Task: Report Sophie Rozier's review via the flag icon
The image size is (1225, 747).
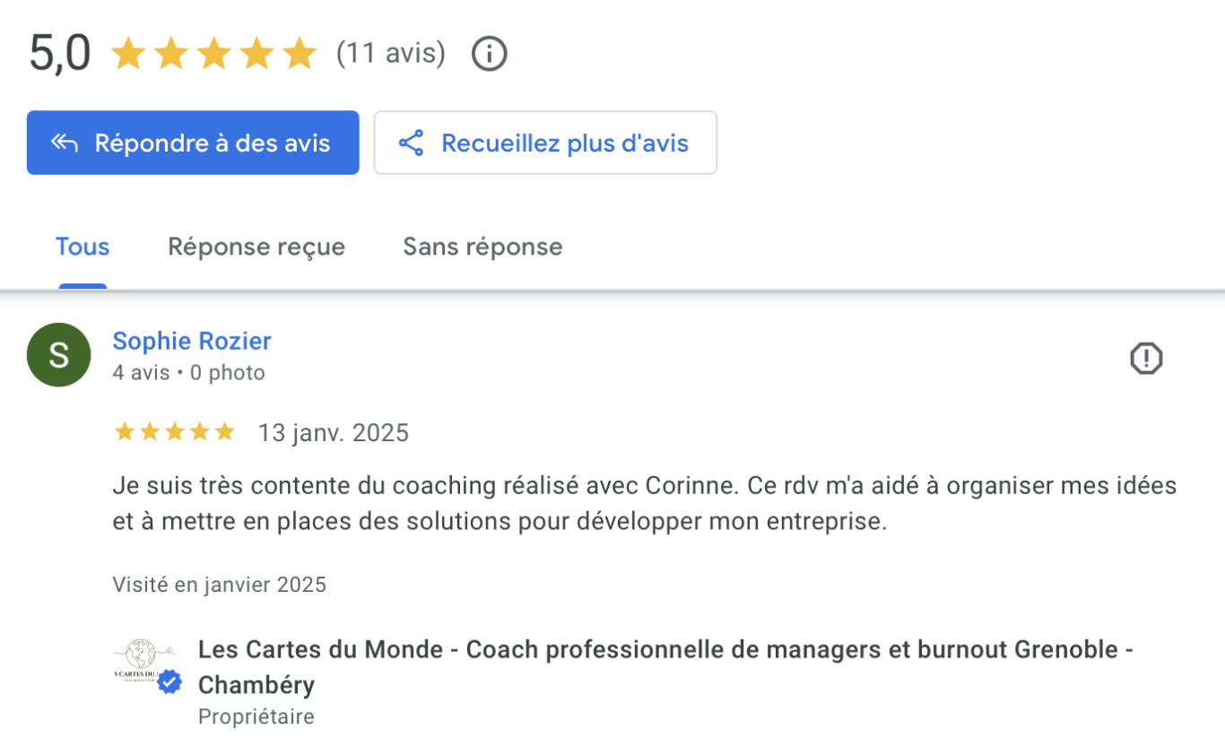Action: (1147, 358)
